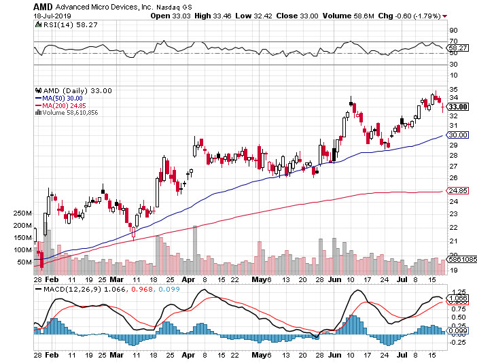Screen dimensions: 477x363
Task: Click 'May' on date axis under MACD panel
Action: pyautogui.click(x=259, y=355)
